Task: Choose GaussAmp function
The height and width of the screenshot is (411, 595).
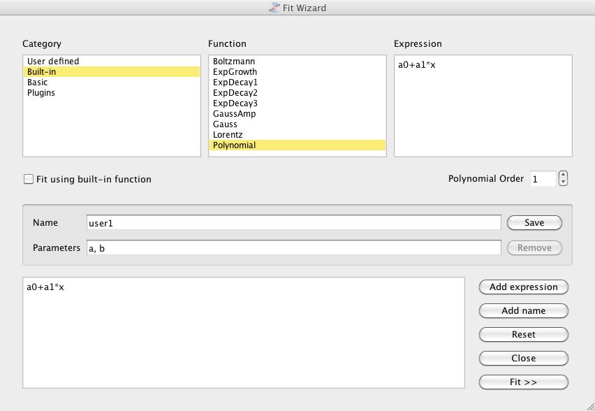Action: coord(235,114)
